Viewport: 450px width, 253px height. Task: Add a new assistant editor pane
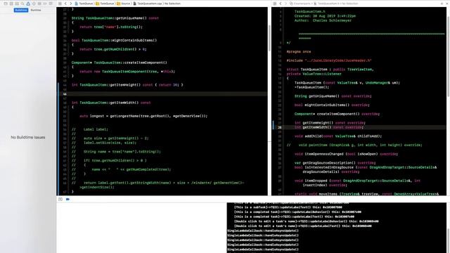click(442, 4)
